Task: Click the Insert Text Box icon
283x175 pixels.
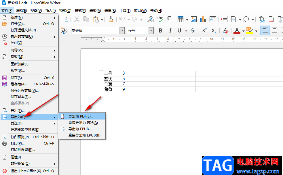Action: (213, 19)
